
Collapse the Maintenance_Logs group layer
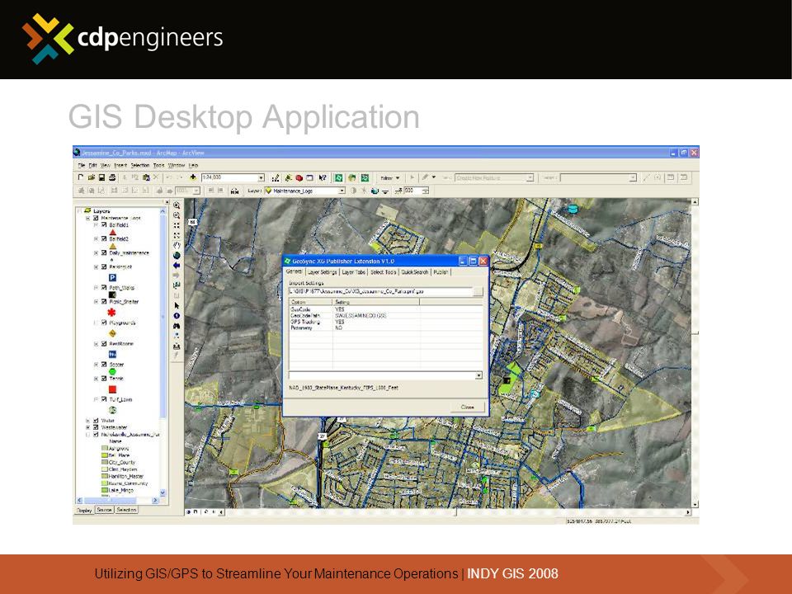click(87, 218)
